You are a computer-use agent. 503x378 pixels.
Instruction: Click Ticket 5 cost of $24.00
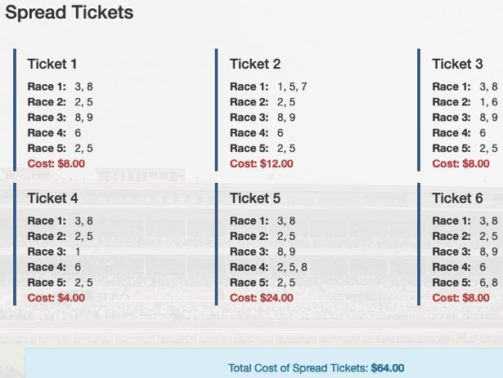[x=262, y=298]
